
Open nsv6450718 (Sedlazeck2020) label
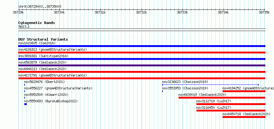point(246,114)
